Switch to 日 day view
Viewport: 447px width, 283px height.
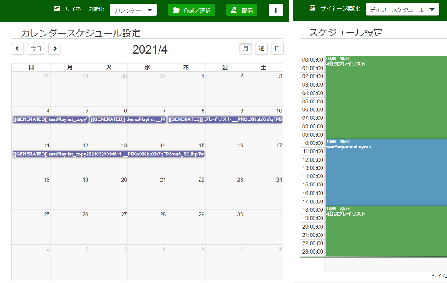coord(277,49)
